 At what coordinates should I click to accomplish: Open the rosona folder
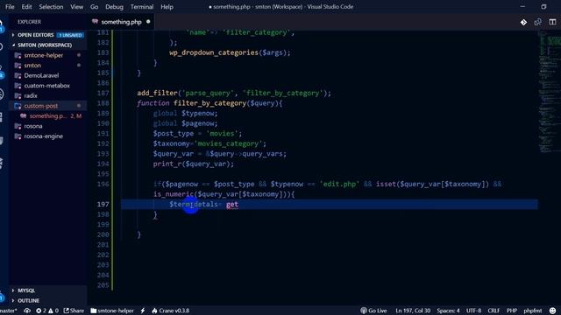[x=33, y=126]
